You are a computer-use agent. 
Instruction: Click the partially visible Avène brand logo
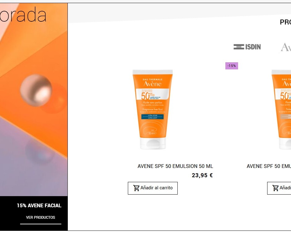pos(286,47)
